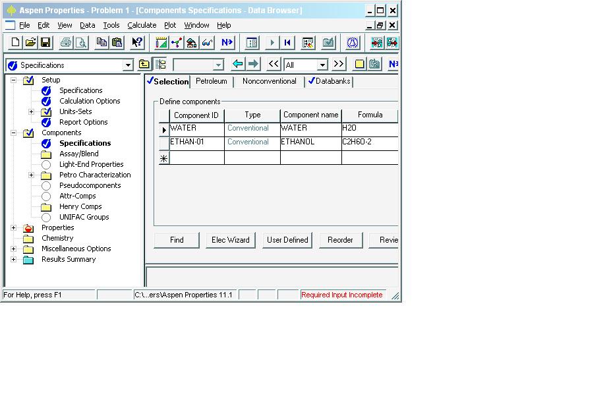Open Henry Comps in the tree
The width and height of the screenshot is (609, 418).
[x=80, y=206]
